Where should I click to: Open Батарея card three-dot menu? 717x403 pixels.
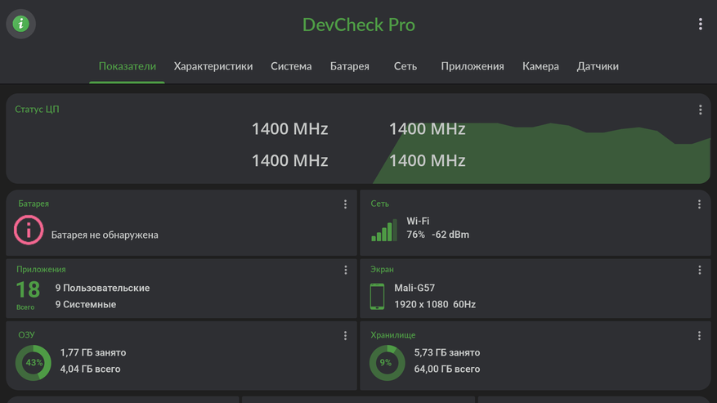tap(345, 204)
